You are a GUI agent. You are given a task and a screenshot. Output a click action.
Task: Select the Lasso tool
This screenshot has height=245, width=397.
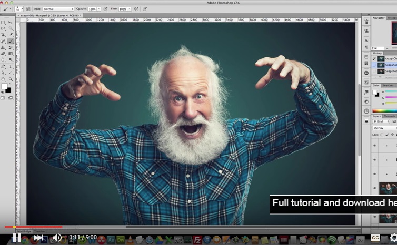pos(3,28)
